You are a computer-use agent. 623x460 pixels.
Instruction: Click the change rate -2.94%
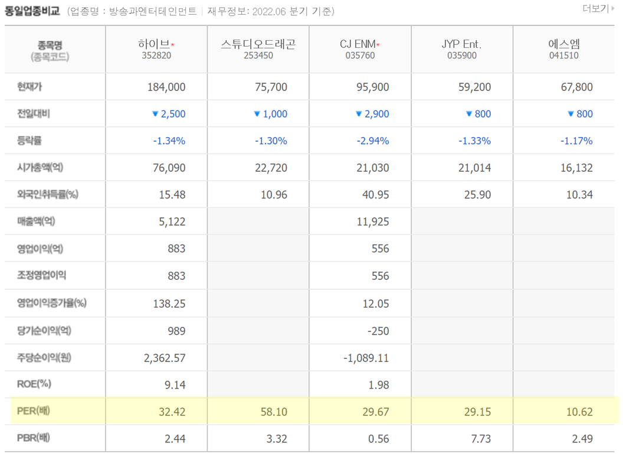tap(373, 141)
